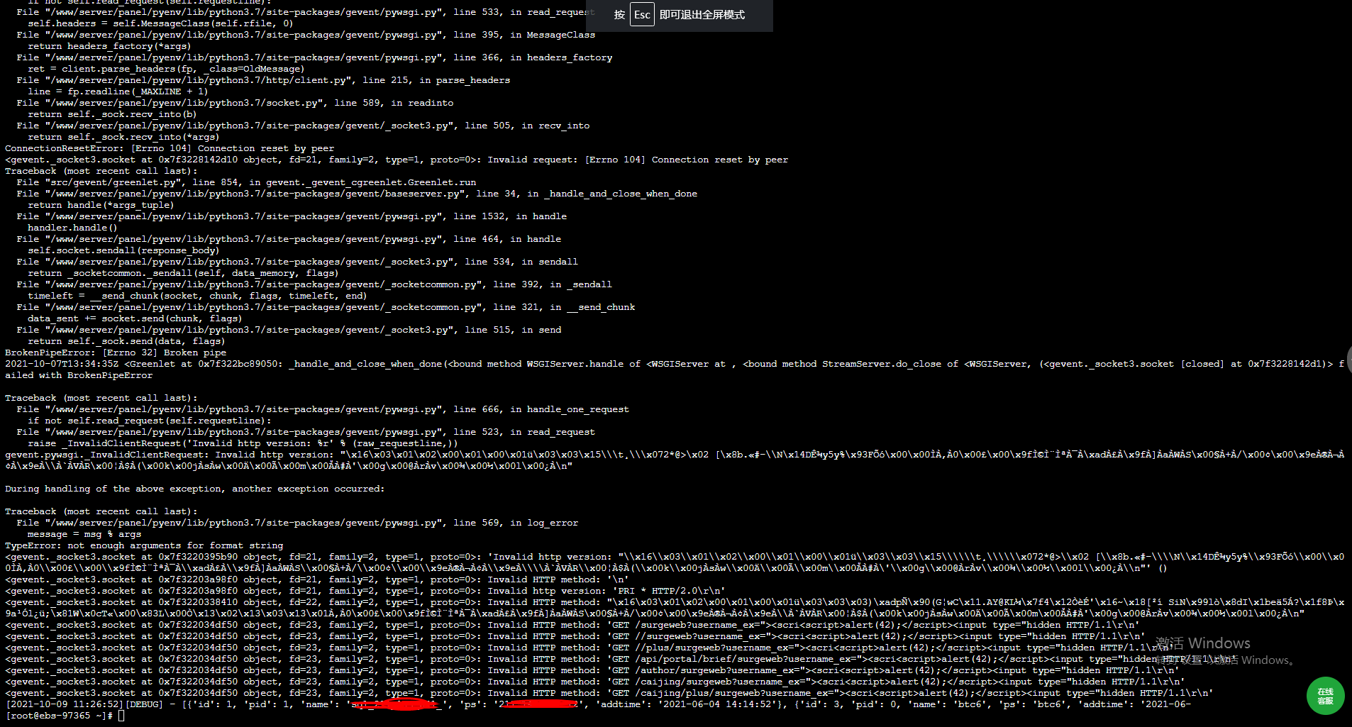
Task: Click the 'line 569, in log_error' line
Action: click(x=297, y=523)
